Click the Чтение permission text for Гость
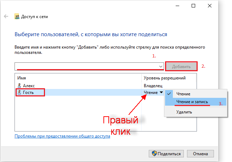 [x=151, y=93]
